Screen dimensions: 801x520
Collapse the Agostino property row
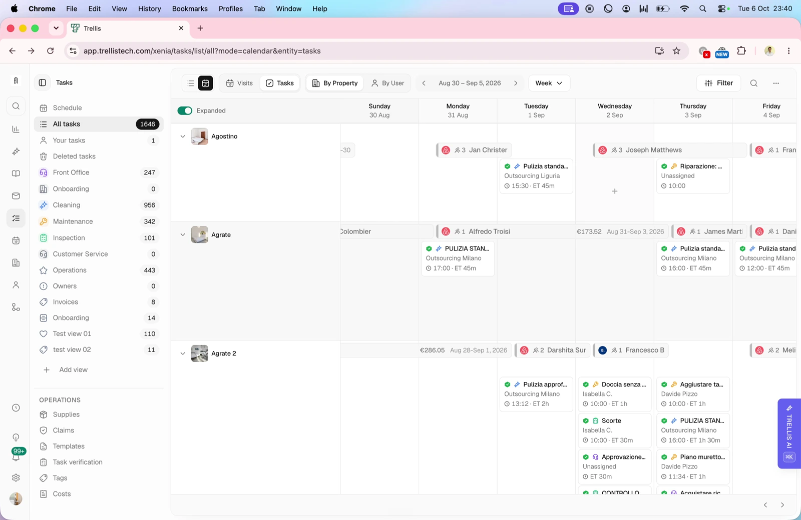coord(183,136)
